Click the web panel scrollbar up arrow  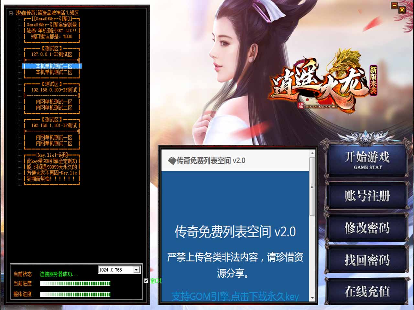coord(312,154)
